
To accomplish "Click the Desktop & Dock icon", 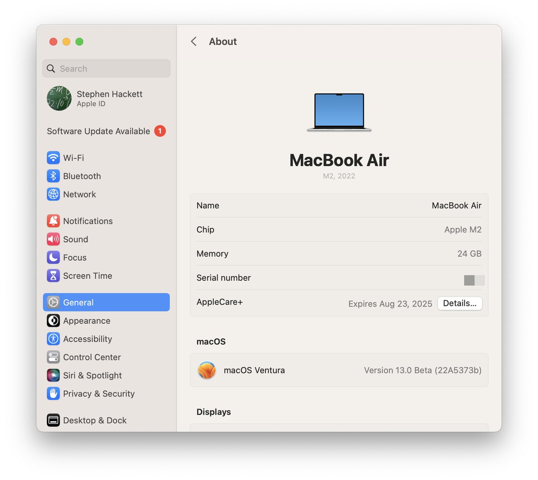I will click(x=53, y=420).
